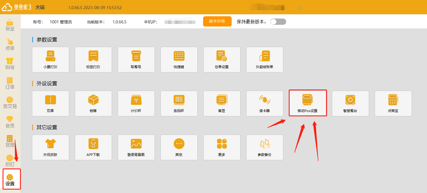Screen dimensions: 427x193
Task: Select the 条码秤 barcode scale tile
Action: [x=179, y=103]
